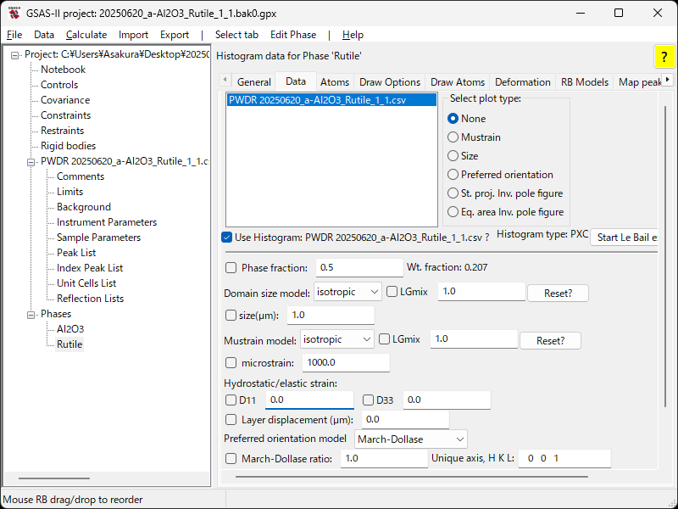
Task: Collapse the Phases tree node
Action: pyautogui.click(x=31, y=314)
